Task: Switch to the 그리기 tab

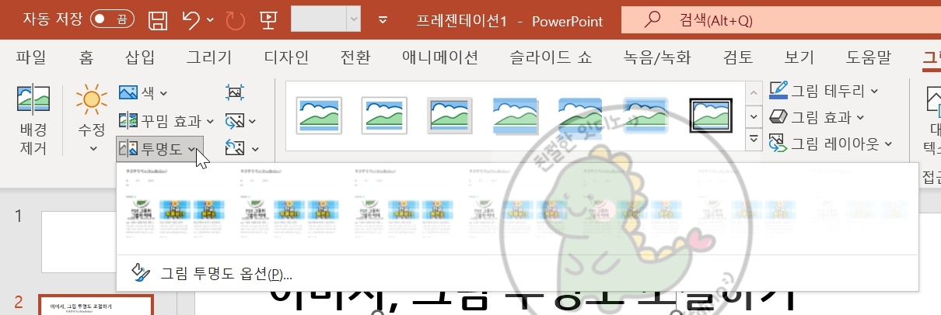Action: 209,57
